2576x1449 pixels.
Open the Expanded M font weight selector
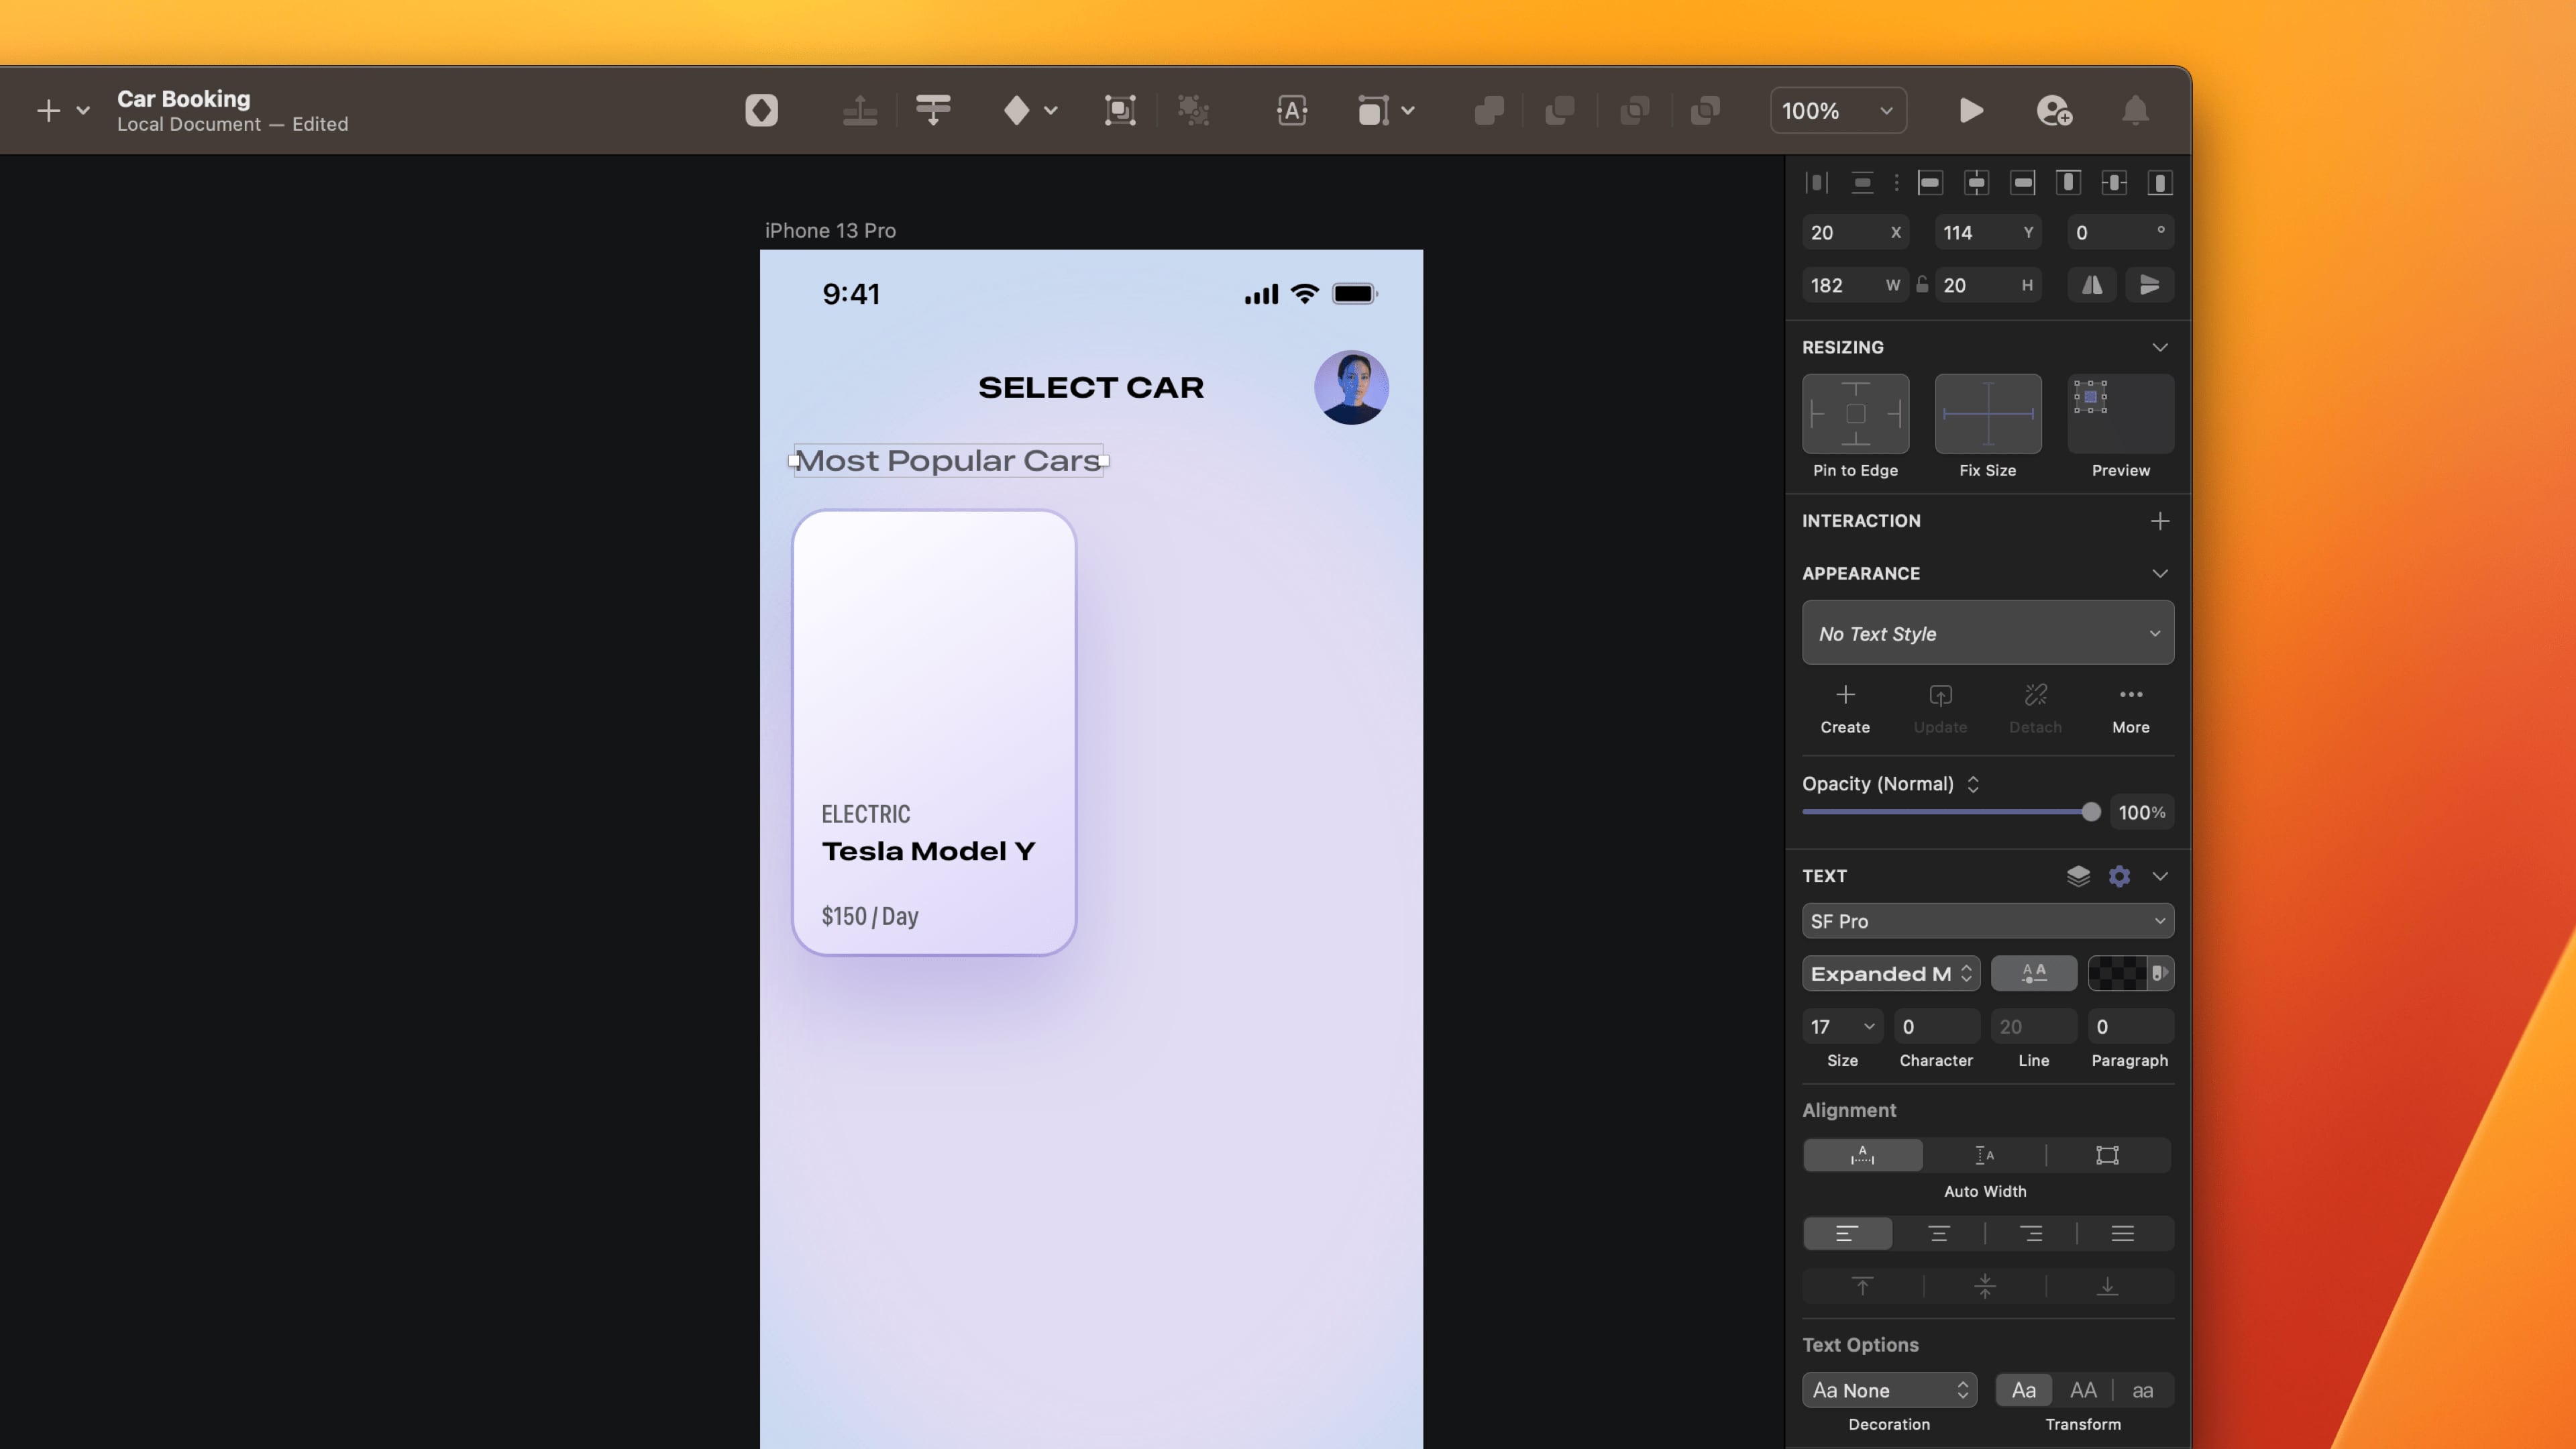(x=1890, y=973)
